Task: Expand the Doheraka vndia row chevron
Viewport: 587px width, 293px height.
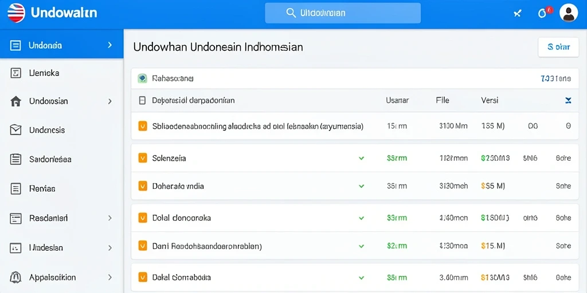Action: pyautogui.click(x=361, y=186)
